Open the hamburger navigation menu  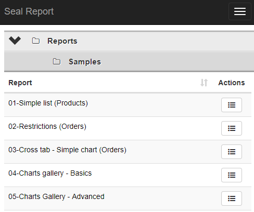[240, 11]
